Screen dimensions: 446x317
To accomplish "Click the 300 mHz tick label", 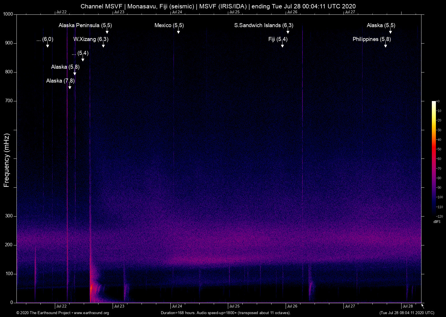I will click(x=9, y=216).
